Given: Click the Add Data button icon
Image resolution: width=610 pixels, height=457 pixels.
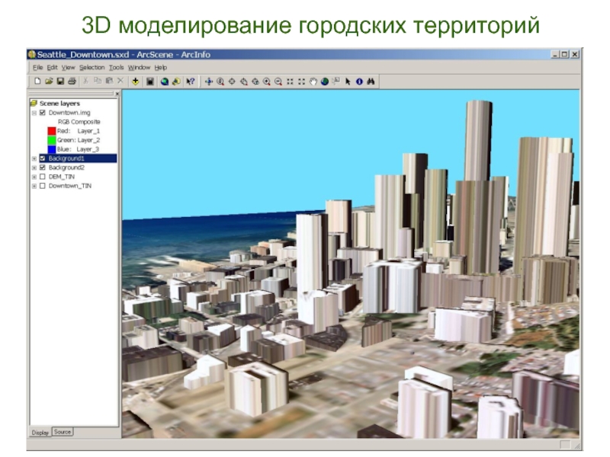Looking at the screenshot, I should pyautogui.click(x=135, y=81).
